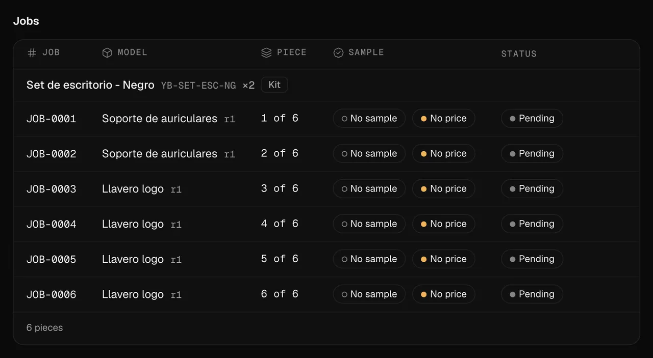Click the Kit badge
Viewport: 653px width, 358px height.
[x=274, y=85]
